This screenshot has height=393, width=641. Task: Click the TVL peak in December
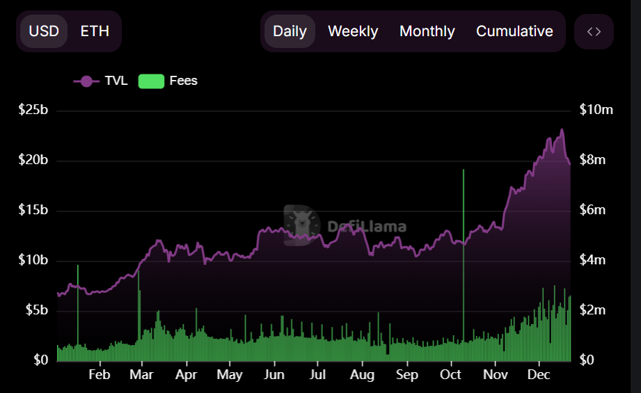[x=562, y=130]
